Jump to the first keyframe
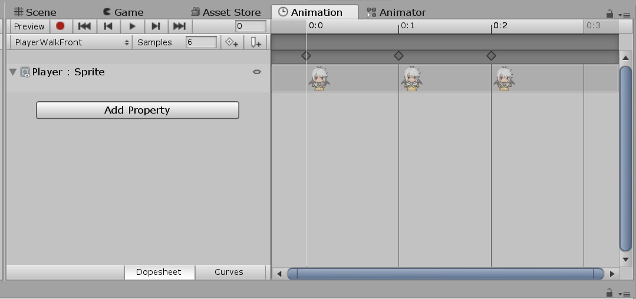 (x=84, y=26)
